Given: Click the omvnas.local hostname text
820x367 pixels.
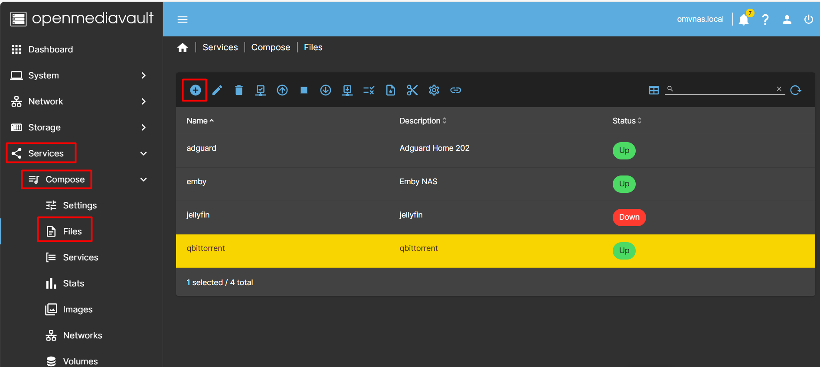Looking at the screenshot, I should (700, 19).
